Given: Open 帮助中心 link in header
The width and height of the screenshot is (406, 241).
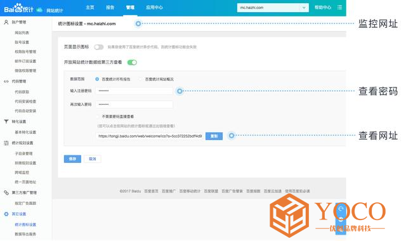Looking at the screenshot, I should point(323,8).
